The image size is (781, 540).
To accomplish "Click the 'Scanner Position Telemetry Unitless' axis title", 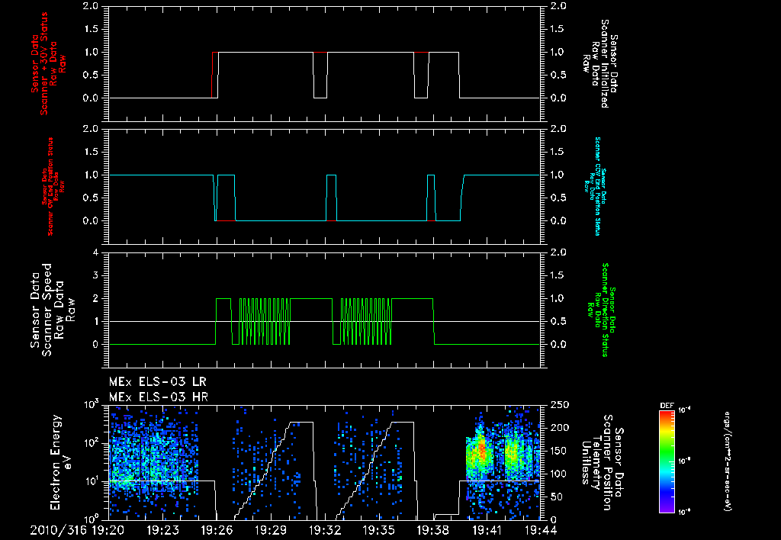I will coord(603,462).
